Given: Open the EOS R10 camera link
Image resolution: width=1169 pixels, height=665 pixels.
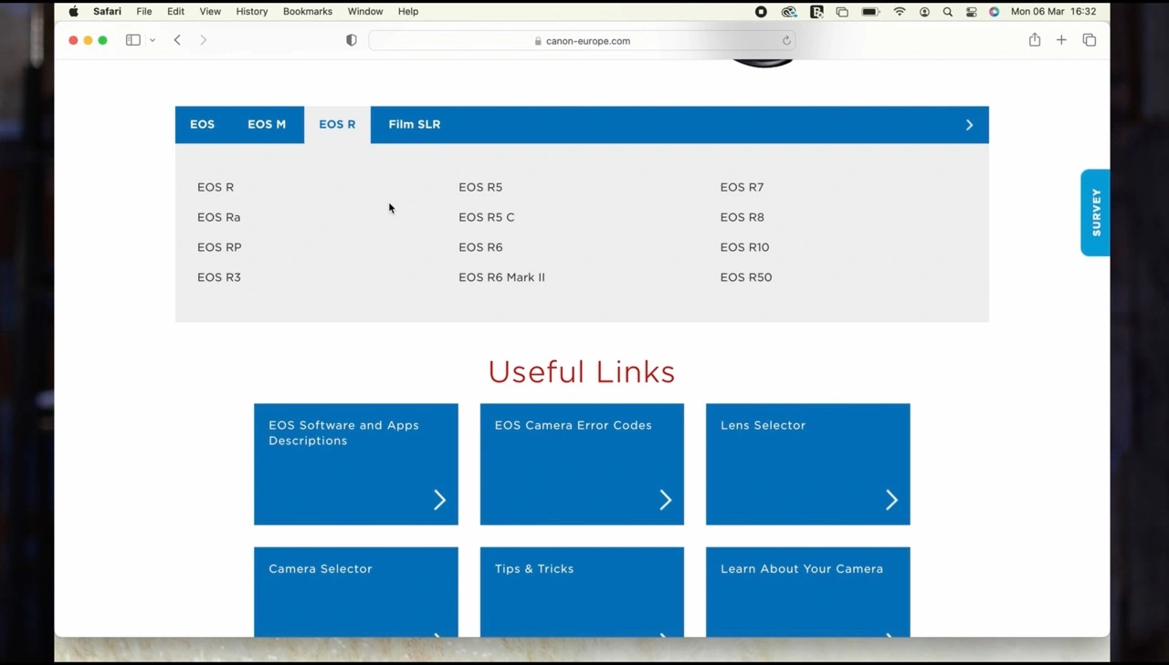Looking at the screenshot, I should click(744, 247).
